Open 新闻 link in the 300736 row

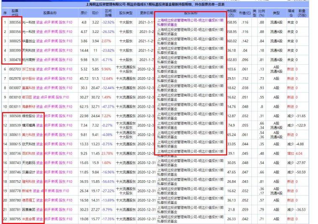54,154
